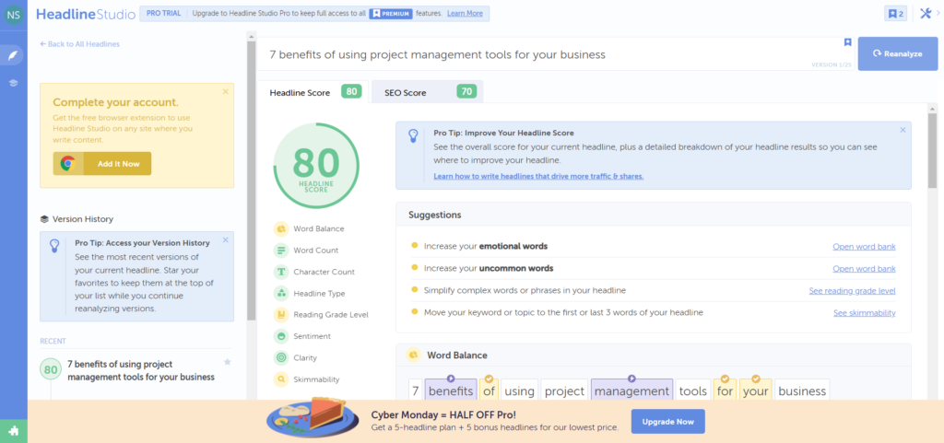Open Learn how to write headlines link
Image resolution: width=944 pixels, height=443 pixels.
[538, 176]
